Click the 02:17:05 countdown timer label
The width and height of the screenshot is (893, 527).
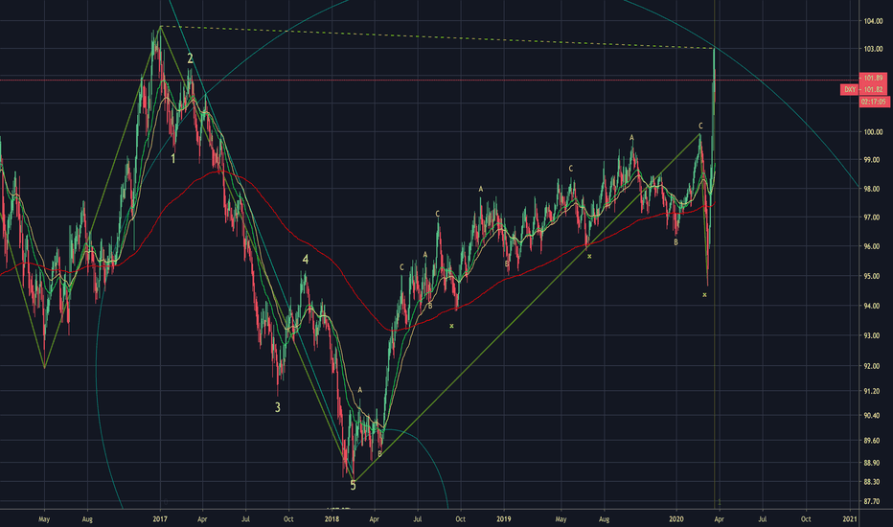click(x=873, y=102)
